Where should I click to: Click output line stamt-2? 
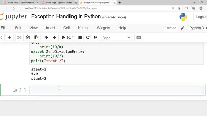coord(39,78)
